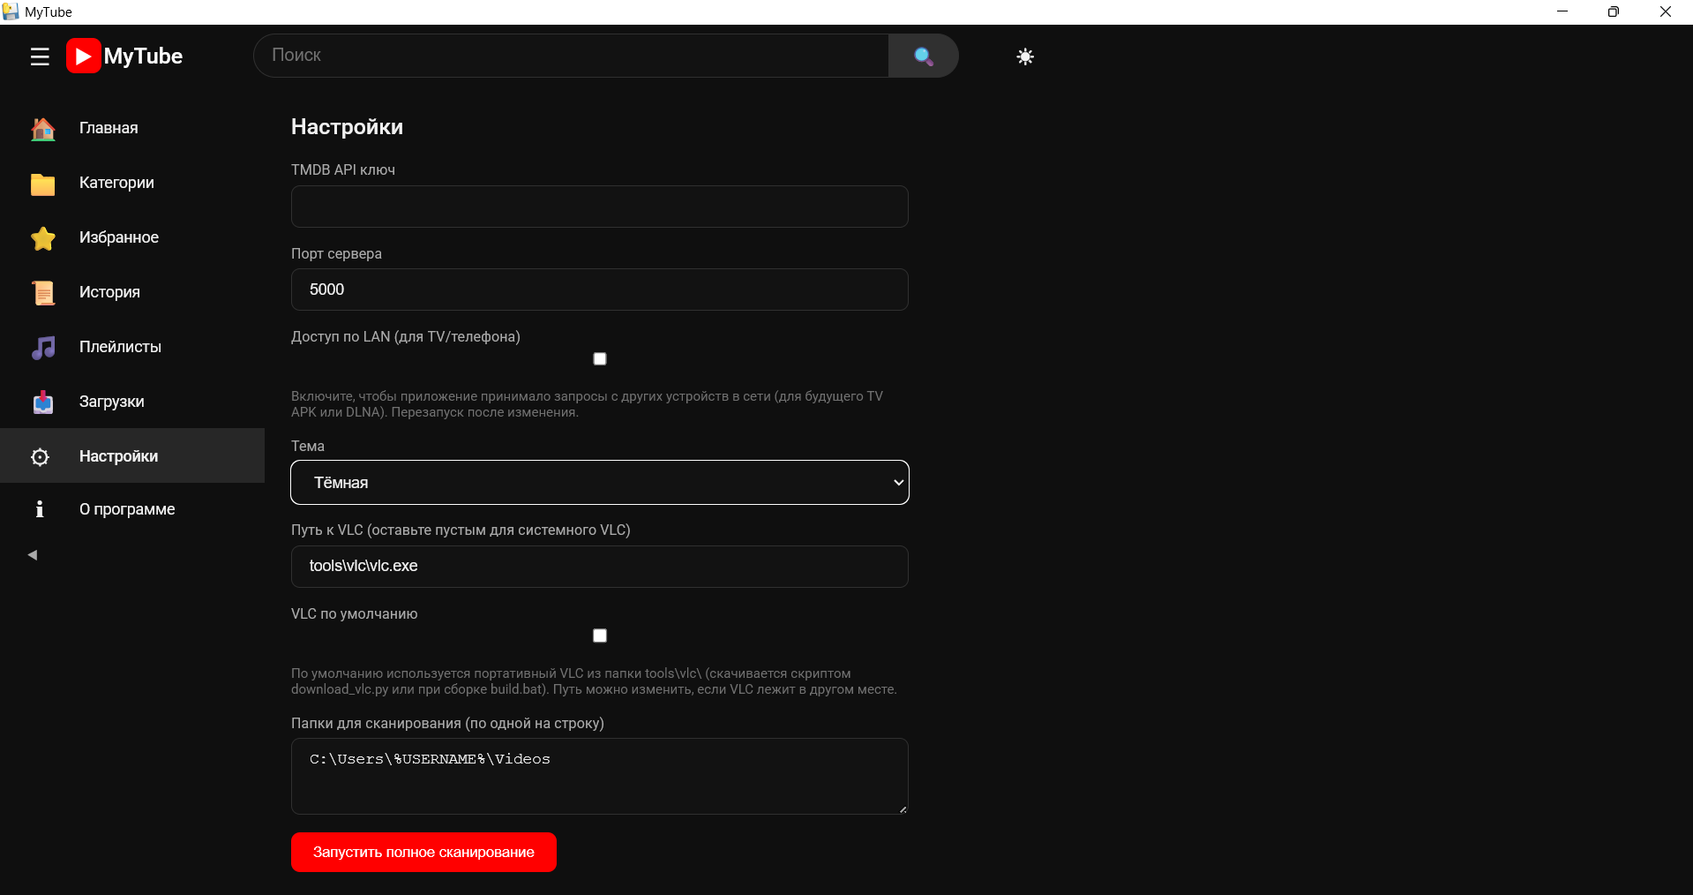Open Избранное in the sidebar

coord(132,238)
